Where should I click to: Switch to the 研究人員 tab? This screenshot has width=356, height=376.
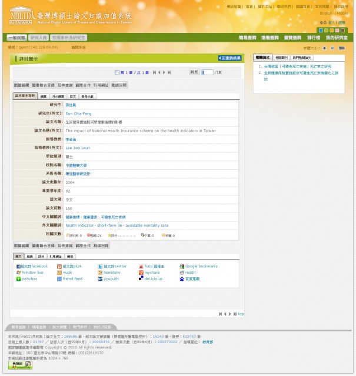pos(38,38)
